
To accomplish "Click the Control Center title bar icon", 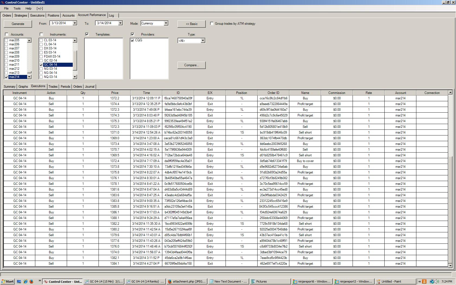I will pyautogui.click(x=2, y=2).
